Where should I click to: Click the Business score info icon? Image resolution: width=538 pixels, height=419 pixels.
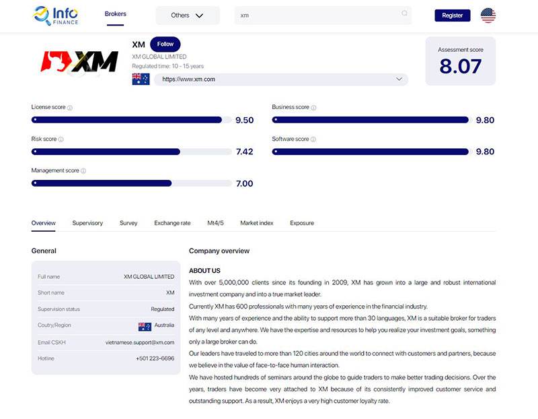point(313,108)
